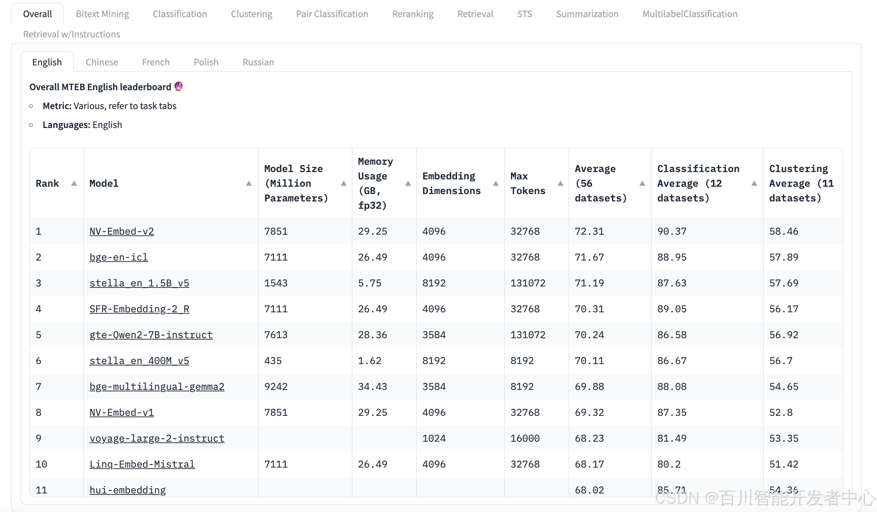The image size is (877, 512).
Task: Open the STS tab
Action: [x=525, y=14]
